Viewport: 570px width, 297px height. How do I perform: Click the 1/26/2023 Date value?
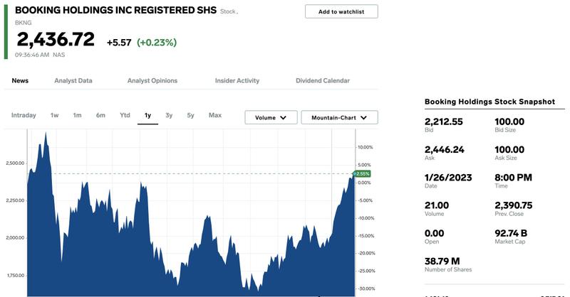click(x=448, y=178)
